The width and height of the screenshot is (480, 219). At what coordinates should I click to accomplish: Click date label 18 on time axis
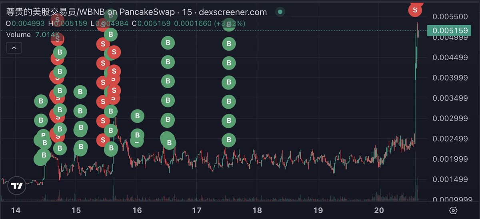(257, 210)
